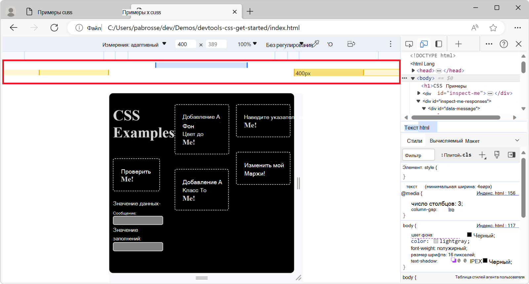Add a tool with DevTools plus icon
Screen dimensions: 529x284
pos(459,44)
